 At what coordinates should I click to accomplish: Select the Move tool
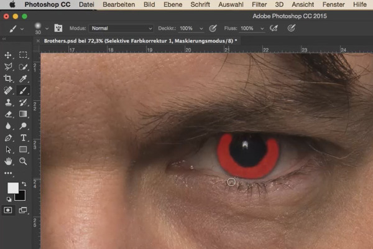8,55
